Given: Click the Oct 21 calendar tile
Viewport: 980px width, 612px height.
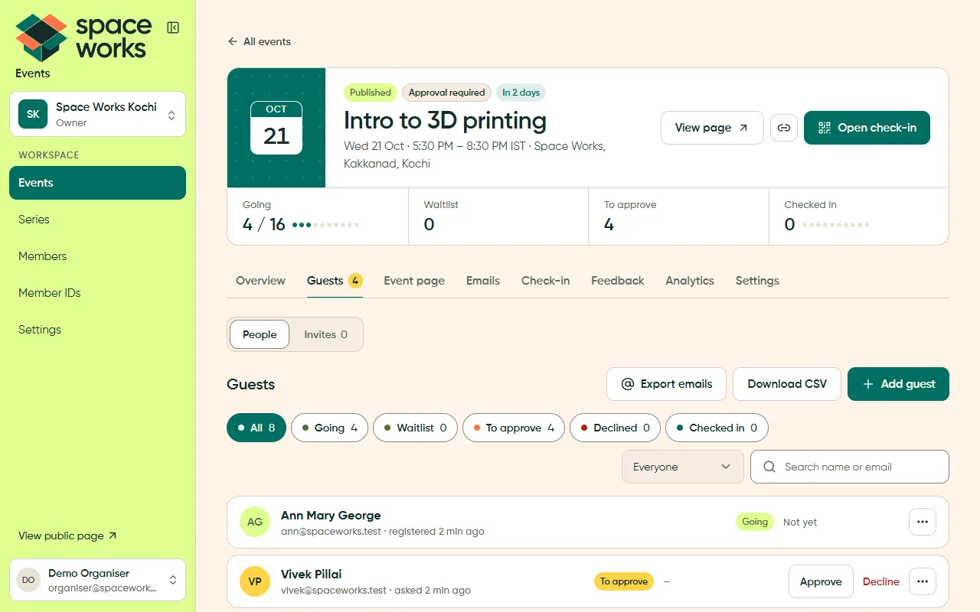Looking at the screenshot, I should click(x=276, y=128).
